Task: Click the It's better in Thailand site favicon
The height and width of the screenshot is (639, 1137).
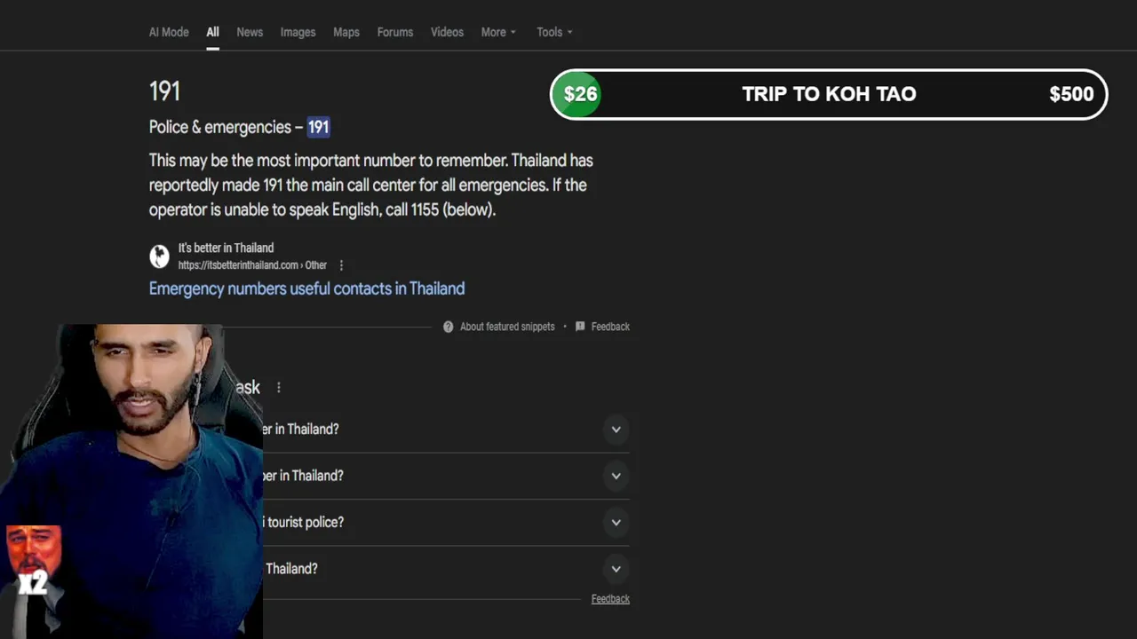Action: tap(159, 256)
